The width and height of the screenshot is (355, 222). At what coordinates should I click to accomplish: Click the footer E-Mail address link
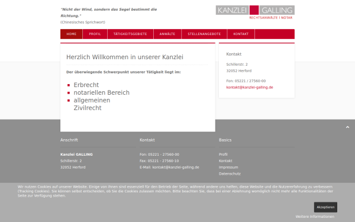coord(176,168)
